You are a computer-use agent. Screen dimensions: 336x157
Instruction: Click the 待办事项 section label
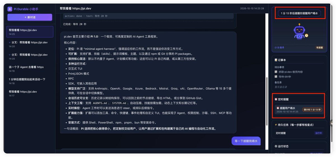(279, 67)
